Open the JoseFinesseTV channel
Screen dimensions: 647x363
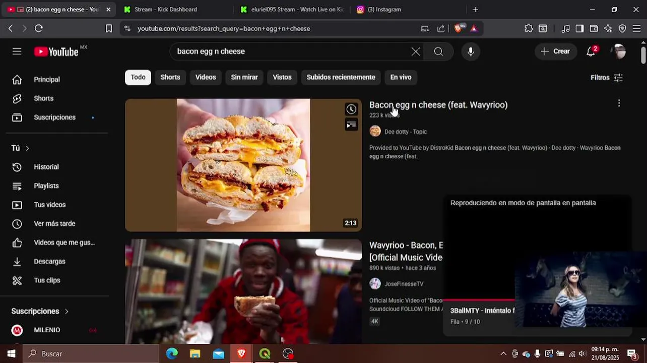[404, 284]
